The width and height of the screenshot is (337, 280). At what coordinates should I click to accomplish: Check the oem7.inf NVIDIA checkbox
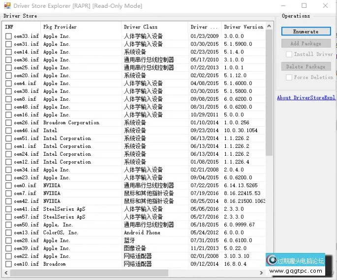click(x=8, y=194)
